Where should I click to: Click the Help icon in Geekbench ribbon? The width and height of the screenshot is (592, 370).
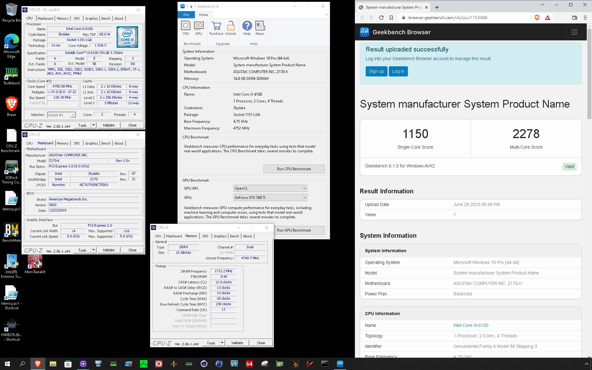coord(247,28)
